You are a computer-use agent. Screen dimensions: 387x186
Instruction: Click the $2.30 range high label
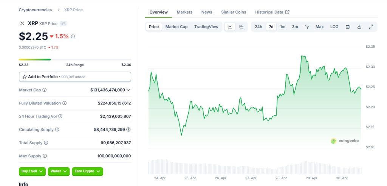click(x=126, y=65)
